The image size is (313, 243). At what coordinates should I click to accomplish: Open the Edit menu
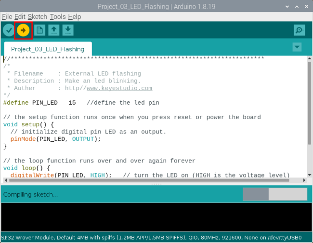point(20,17)
